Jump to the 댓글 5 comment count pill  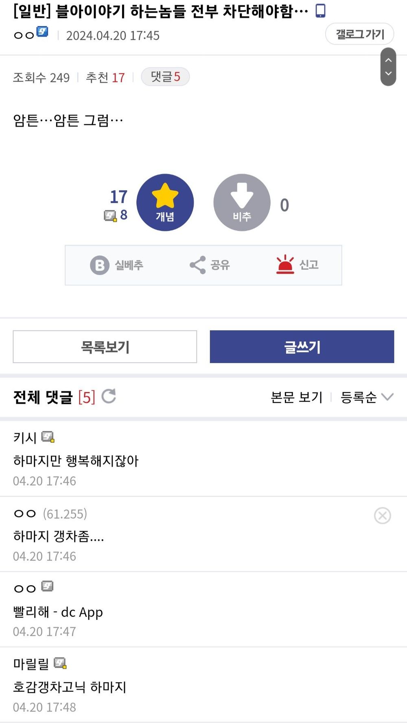[x=165, y=77]
